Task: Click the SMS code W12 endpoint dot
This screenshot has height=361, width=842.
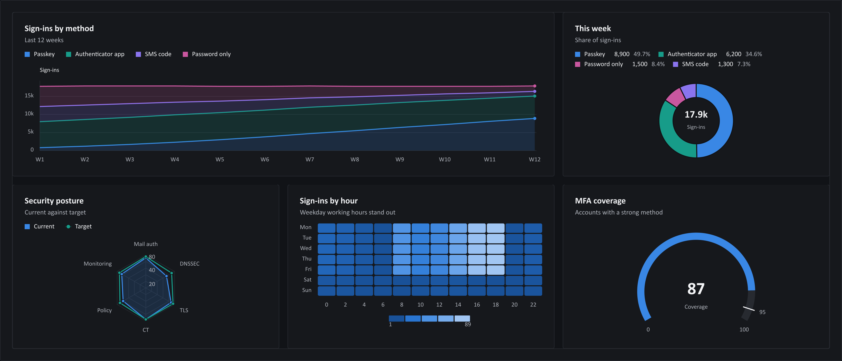Action: coord(534,91)
